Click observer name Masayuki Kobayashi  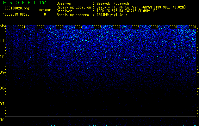(x=114, y=3)
